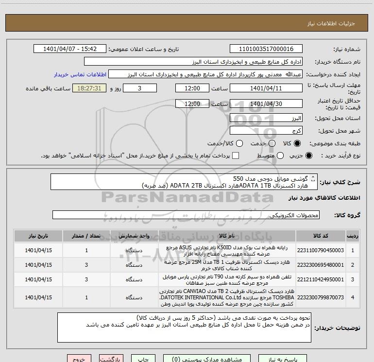The image size is (374, 362).
Task: Click the چاپ print button
Action: (x=143, y=359)
